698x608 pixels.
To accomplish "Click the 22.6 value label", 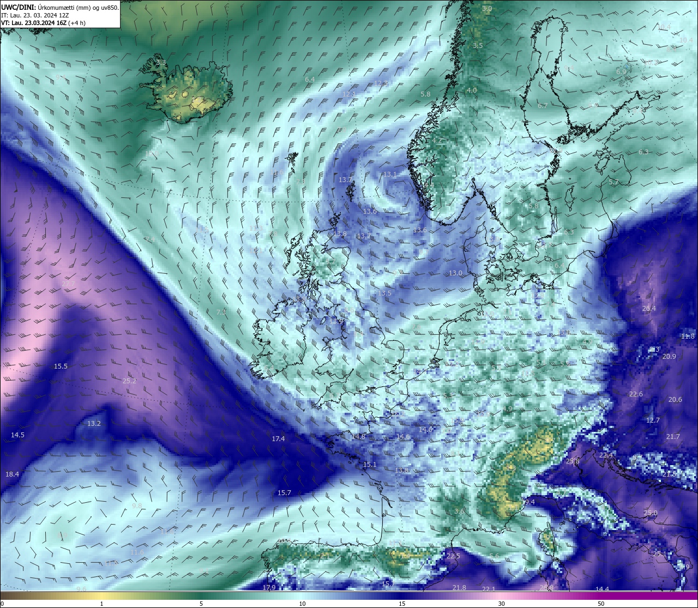I will coord(636,394).
